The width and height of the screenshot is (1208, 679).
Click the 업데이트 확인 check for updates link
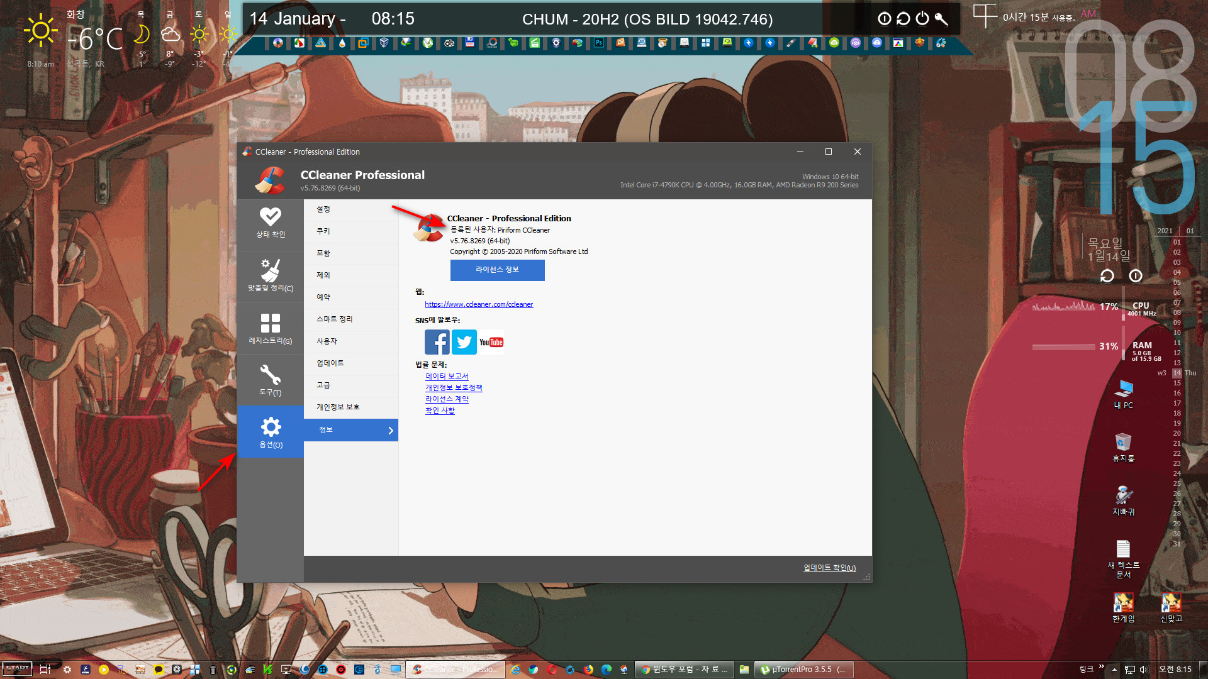pos(829,568)
